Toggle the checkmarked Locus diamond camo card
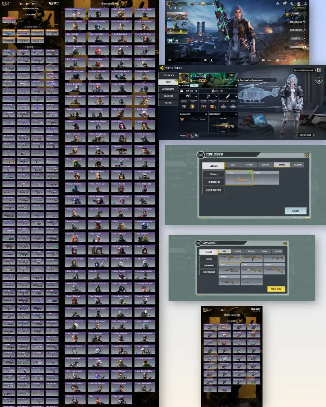This screenshot has height=407, width=326. pyautogui.click(x=239, y=178)
